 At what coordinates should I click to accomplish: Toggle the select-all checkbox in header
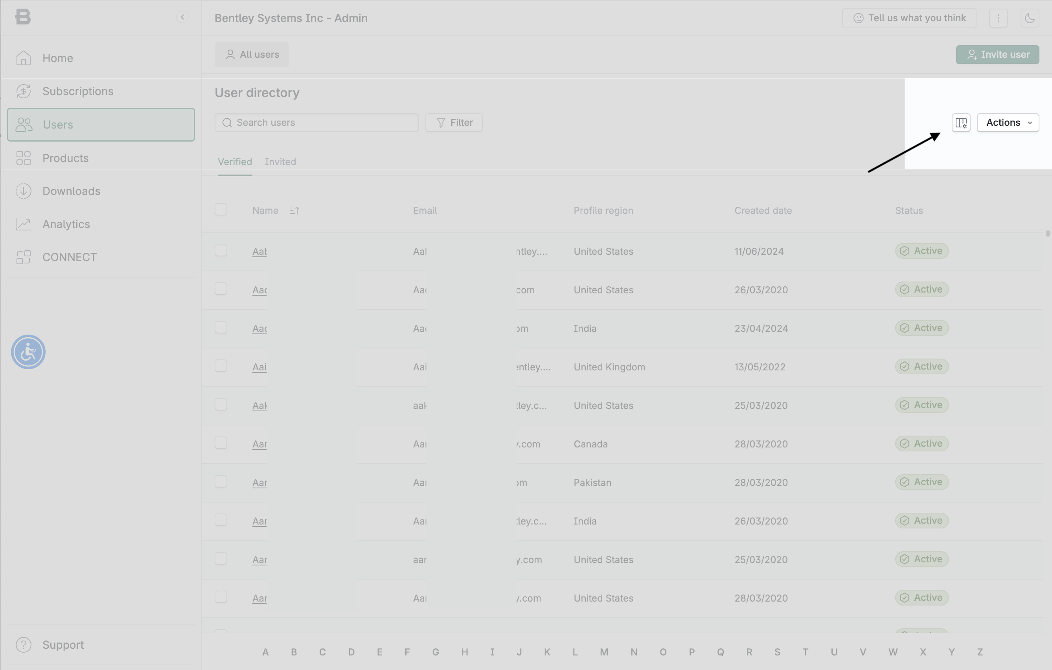pos(221,209)
